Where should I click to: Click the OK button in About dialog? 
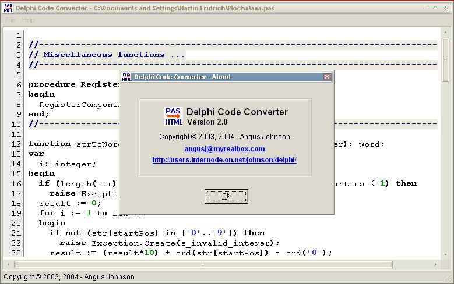[x=226, y=196]
